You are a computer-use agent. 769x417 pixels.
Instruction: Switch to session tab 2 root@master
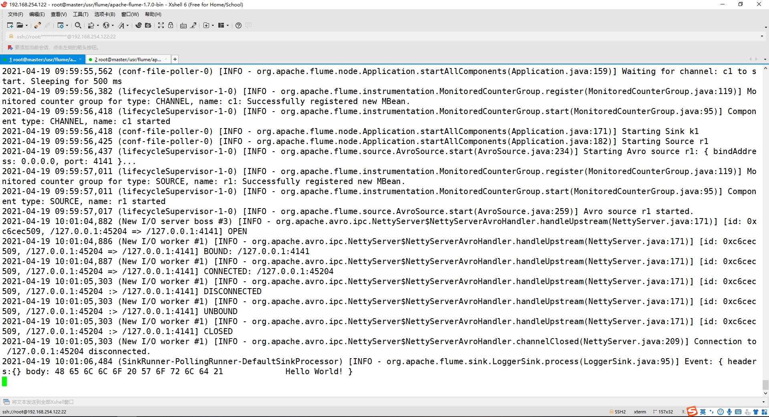[128, 60]
